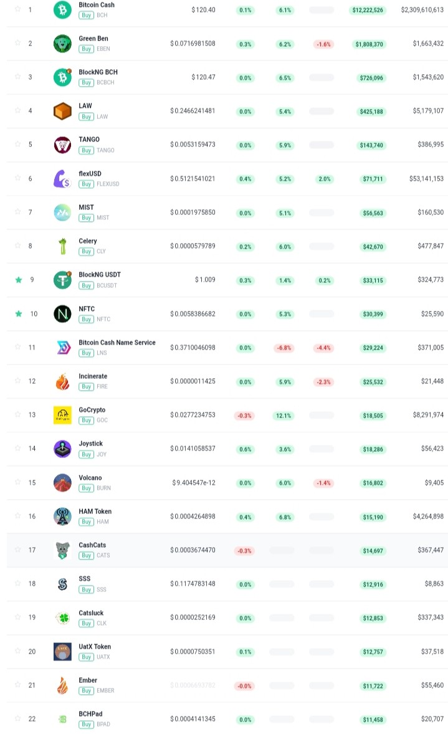Star the CashCats row
The height and width of the screenshot is (734, 448).
pyautogui.click(x=18, y=549)
